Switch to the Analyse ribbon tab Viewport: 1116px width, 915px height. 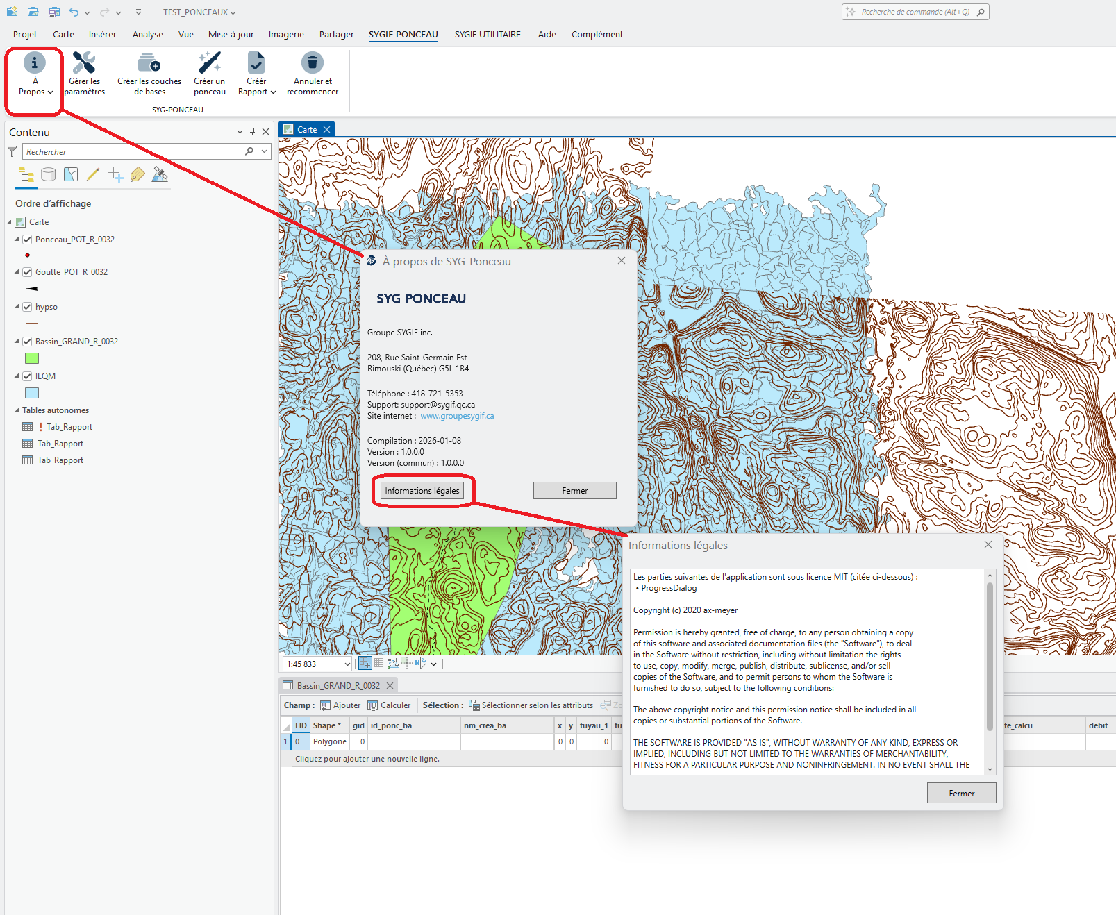pyautogui.click(x=147, y=35)
